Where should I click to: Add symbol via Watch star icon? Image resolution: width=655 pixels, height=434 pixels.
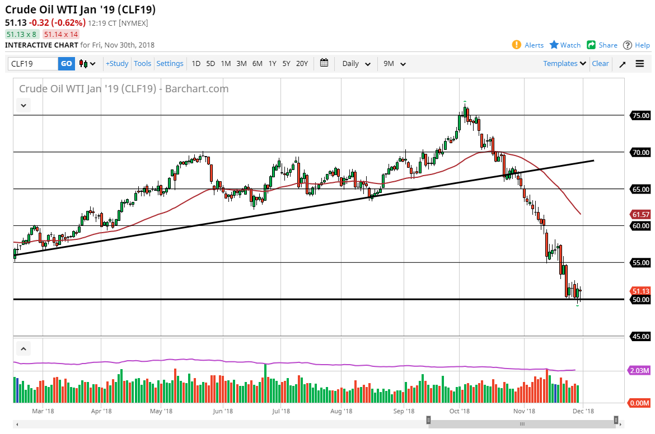tap(554, 45)
